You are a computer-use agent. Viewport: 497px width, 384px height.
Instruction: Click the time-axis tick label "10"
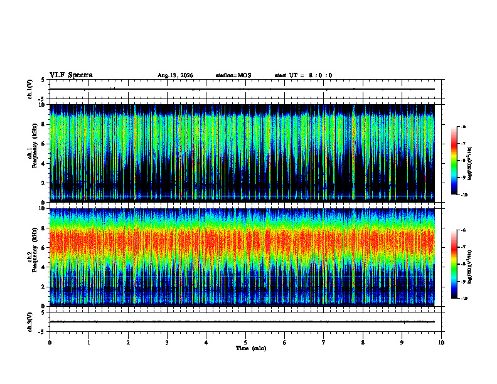coord(441,343)
